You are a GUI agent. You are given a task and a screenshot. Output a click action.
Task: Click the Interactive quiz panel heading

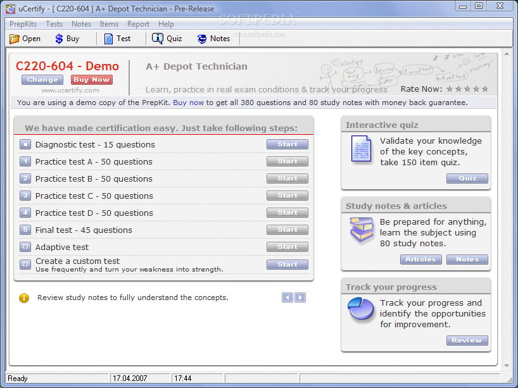click(x=382, y=125)
